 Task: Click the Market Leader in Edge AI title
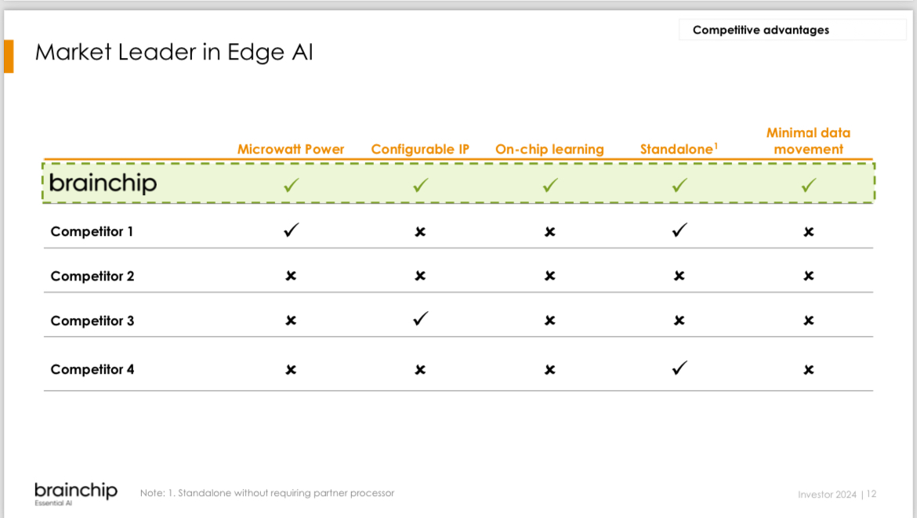(174, 53)
